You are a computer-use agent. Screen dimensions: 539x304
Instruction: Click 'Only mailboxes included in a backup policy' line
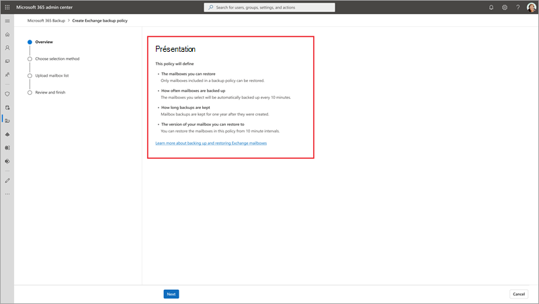(212, 81)
